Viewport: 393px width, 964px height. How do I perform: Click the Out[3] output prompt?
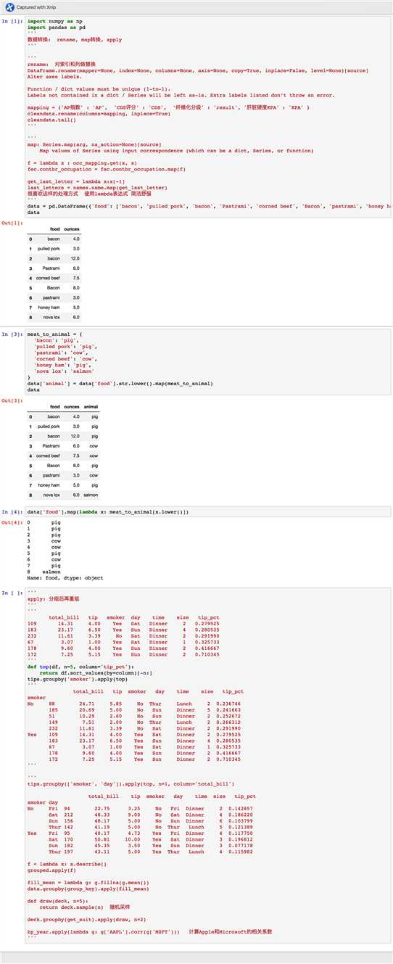[x=12, y=400]
